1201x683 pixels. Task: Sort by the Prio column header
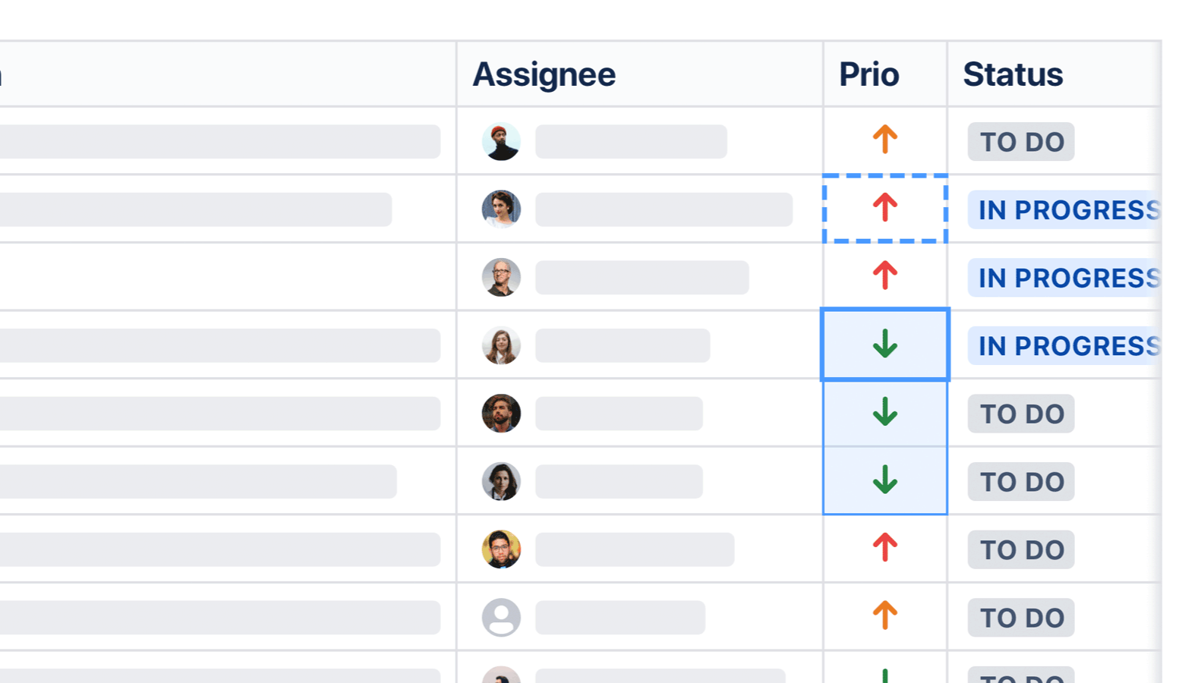coord(868,74)
